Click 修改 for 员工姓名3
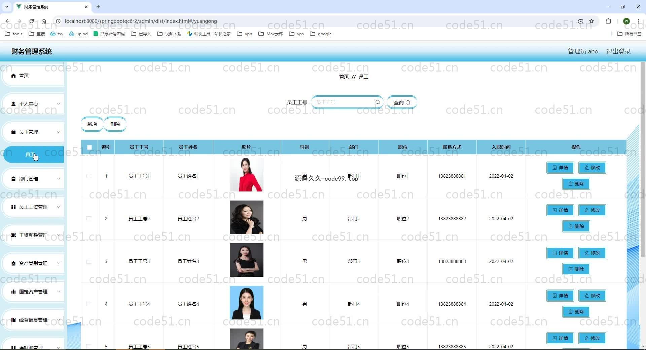Image resolution: width=646 pixels, height=350 pixels. pos(592,253)
